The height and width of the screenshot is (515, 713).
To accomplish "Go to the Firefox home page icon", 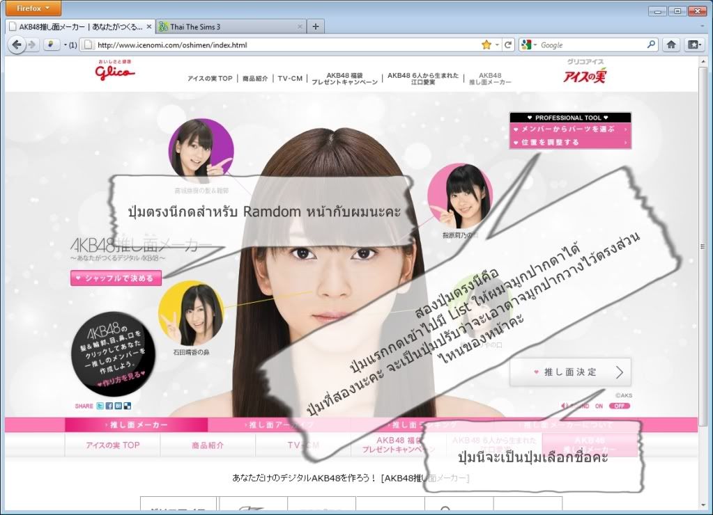I will click(x=671, y=45).
